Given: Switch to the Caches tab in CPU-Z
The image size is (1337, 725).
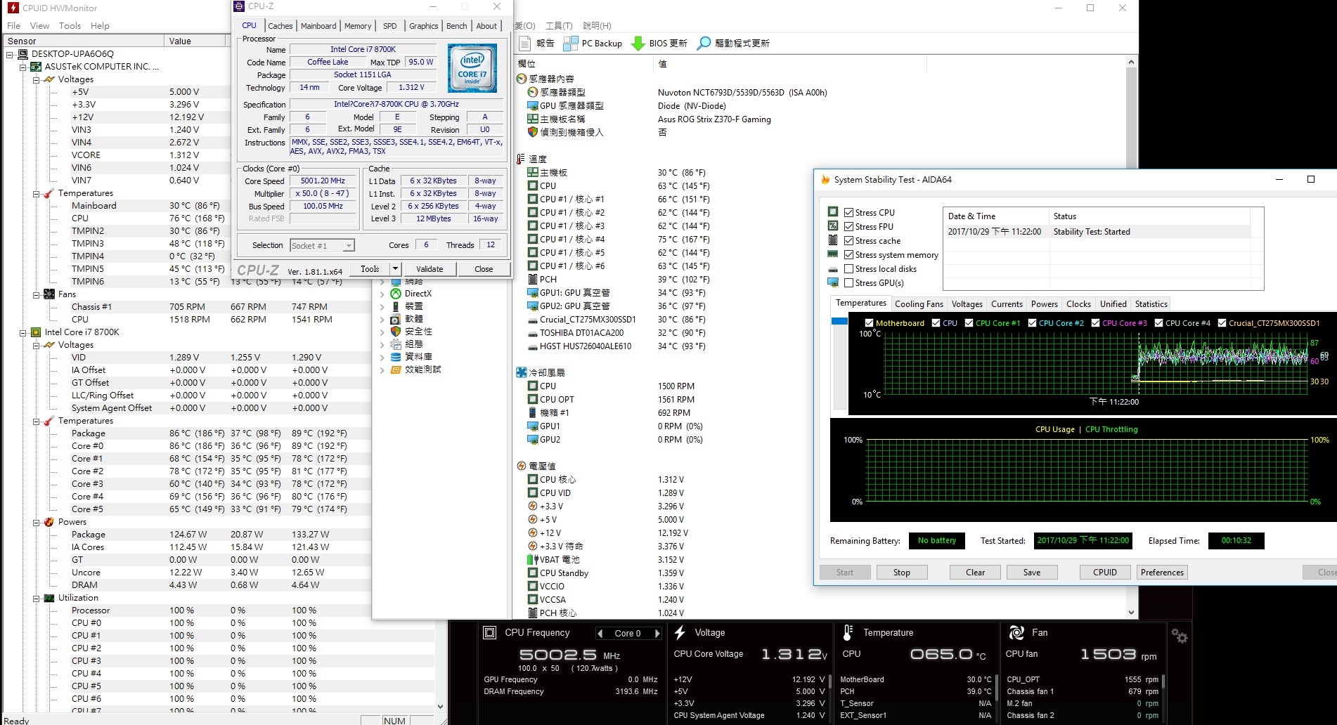Looking at the screenshot, I should click(280, 26).
